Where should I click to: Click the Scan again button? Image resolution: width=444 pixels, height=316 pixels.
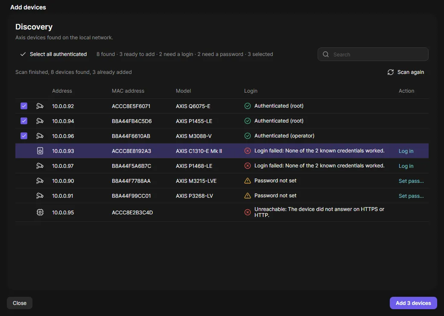(x=406, y=72)
